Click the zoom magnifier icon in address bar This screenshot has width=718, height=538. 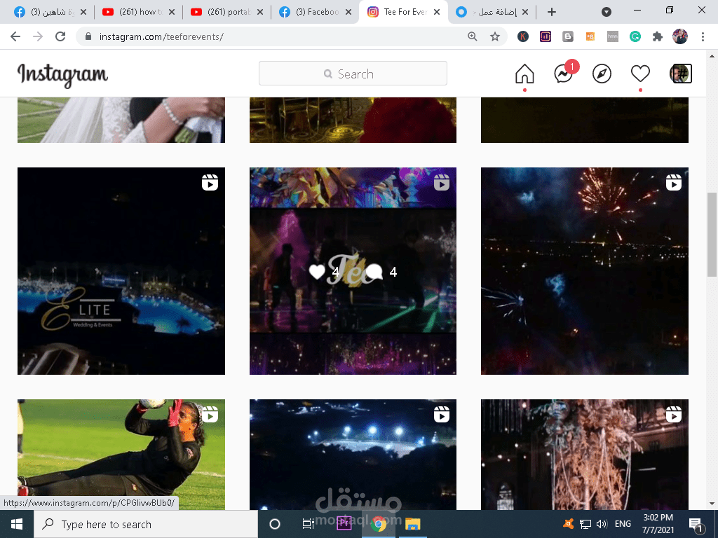pos(472,36)
